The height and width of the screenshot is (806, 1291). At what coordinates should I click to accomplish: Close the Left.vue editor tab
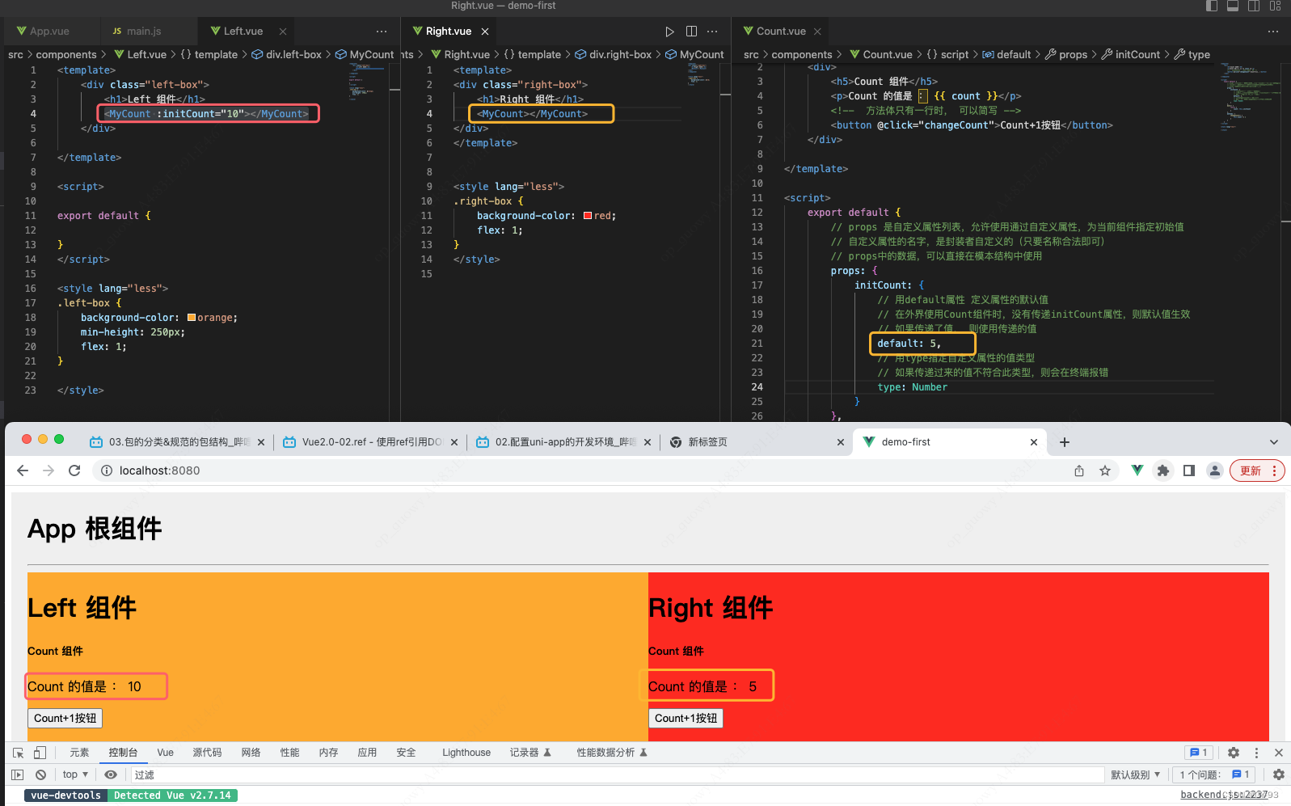click(x=283, y=32)
